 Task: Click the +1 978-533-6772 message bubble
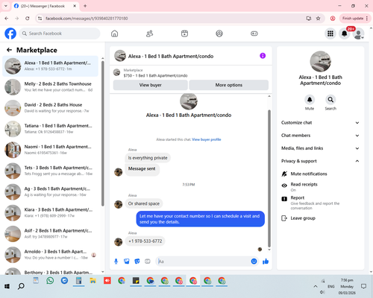pyautogui.click(x=145, y=241)
